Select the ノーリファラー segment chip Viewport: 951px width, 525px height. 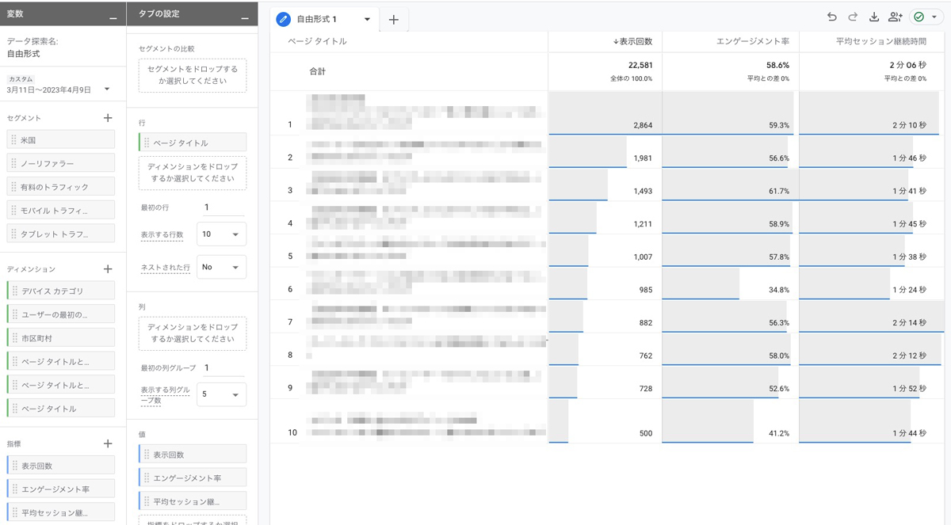(61, 163)
